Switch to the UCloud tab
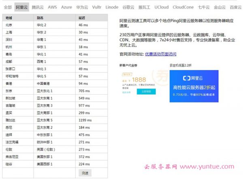The width and height of the screenshot is (243, 179). 161,7
